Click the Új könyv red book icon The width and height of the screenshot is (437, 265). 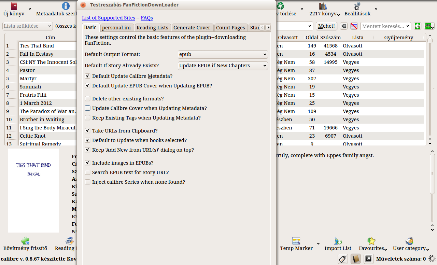(14, 6)
